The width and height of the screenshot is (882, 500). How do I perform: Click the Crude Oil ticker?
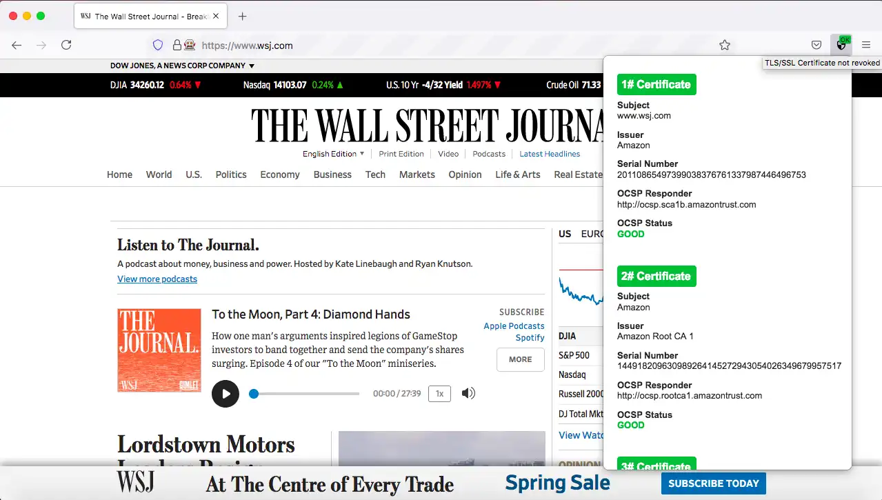pyautogui.click(x=574, y=85)
